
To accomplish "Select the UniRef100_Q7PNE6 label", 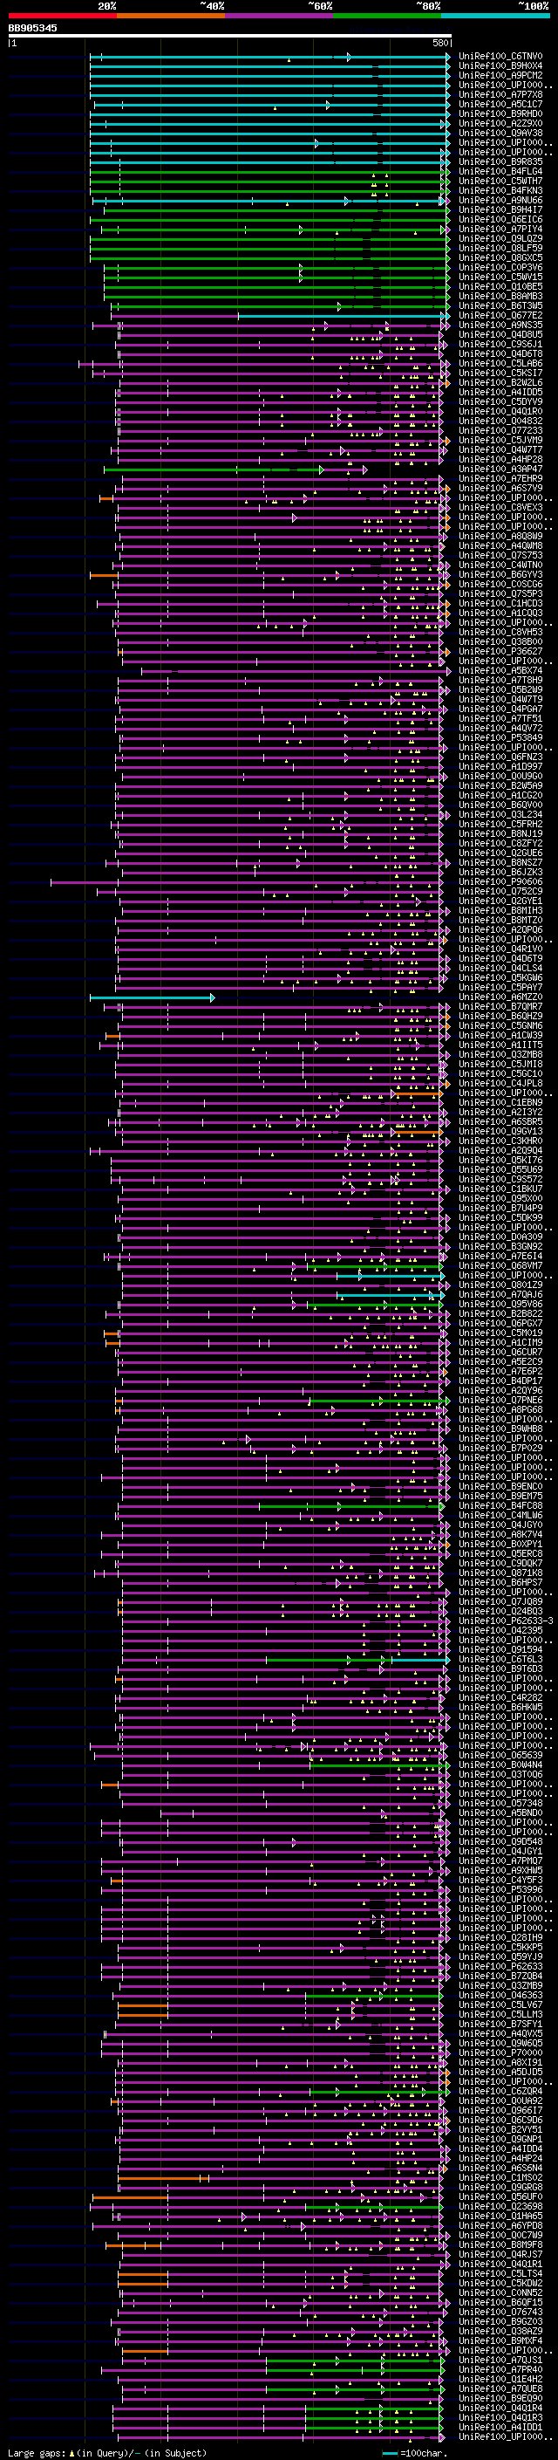I will coord(500,1400).
